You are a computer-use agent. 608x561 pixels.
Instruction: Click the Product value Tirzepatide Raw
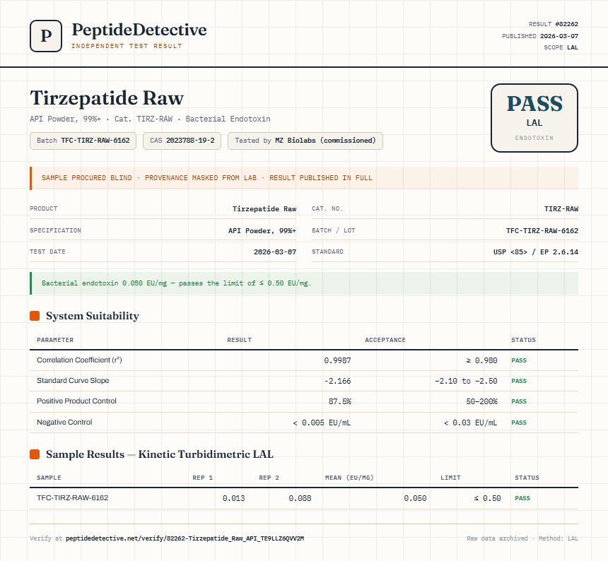point(264,209)
